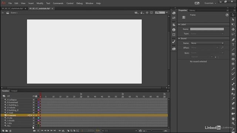
Task: Select the Rectangle tool
Action: [233, 54]
